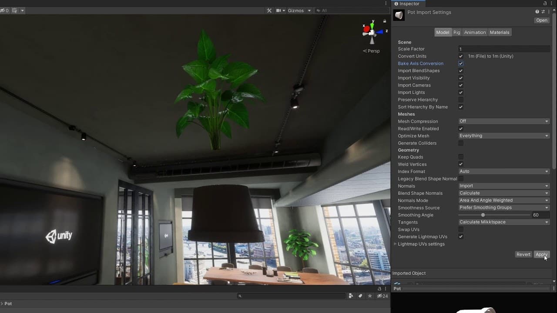Open Index Format dropdown
Image resolution: width=557 pixels, height=313 pixels.
pyautogui.click(x=504, y=171)
